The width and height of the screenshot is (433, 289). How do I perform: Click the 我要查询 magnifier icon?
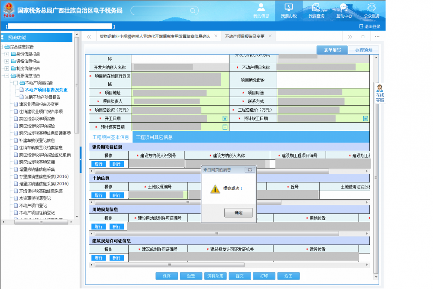click(x=316, y=8)
